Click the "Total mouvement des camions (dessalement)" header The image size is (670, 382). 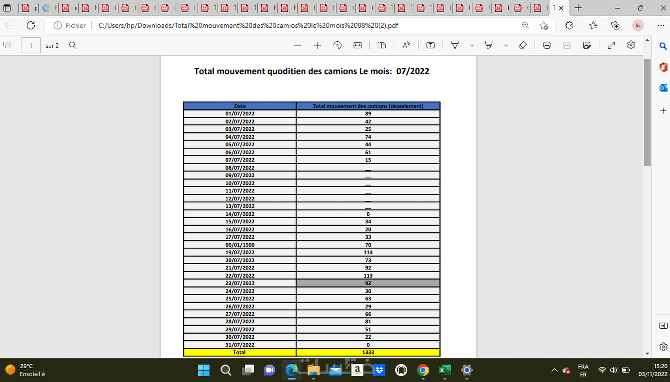pos(368,106)
